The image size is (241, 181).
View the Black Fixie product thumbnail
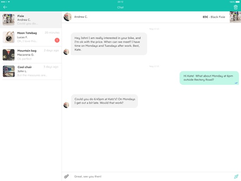[x=235, y=17]
